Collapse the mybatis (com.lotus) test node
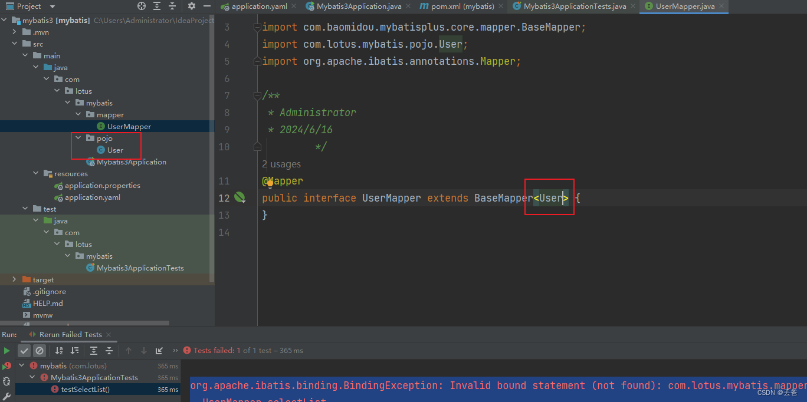807x402 pixels. (x=22, y=366)
